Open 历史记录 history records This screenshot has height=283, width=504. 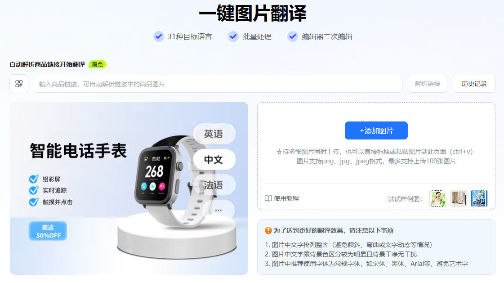474,84
